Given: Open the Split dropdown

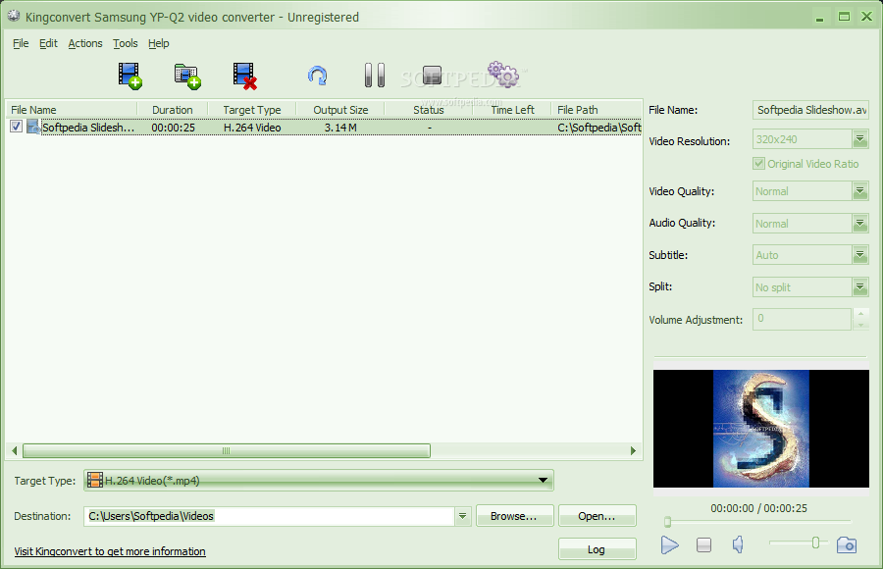Looking at the screenshot, I should point(859,286).
